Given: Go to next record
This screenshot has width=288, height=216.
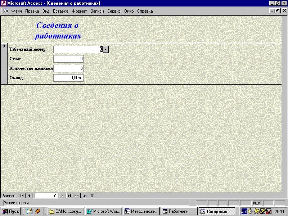Looking at the screenshot, I should tap(62, 196).
